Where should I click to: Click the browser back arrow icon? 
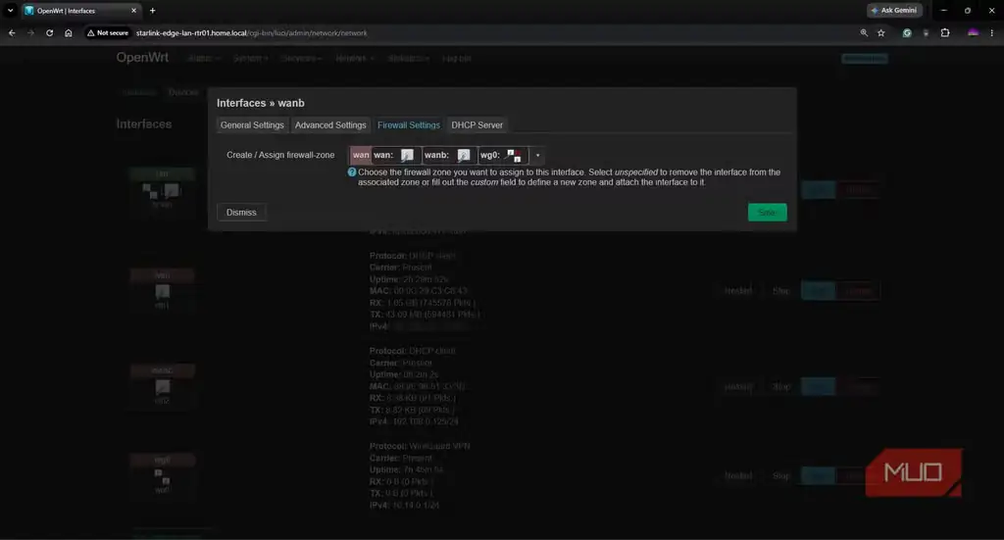pos(12,32)
